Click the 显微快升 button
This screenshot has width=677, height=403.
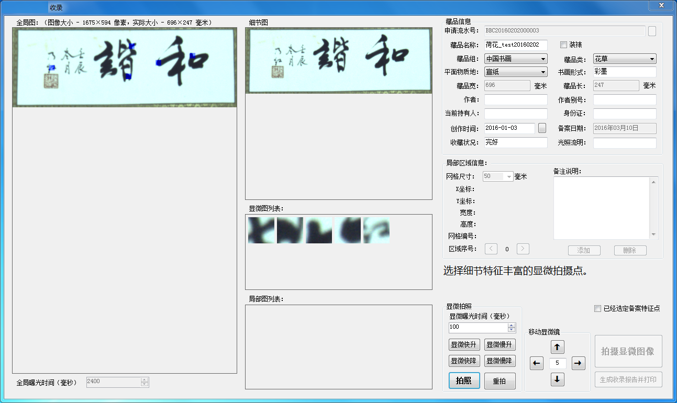click(x=464, y=344)
